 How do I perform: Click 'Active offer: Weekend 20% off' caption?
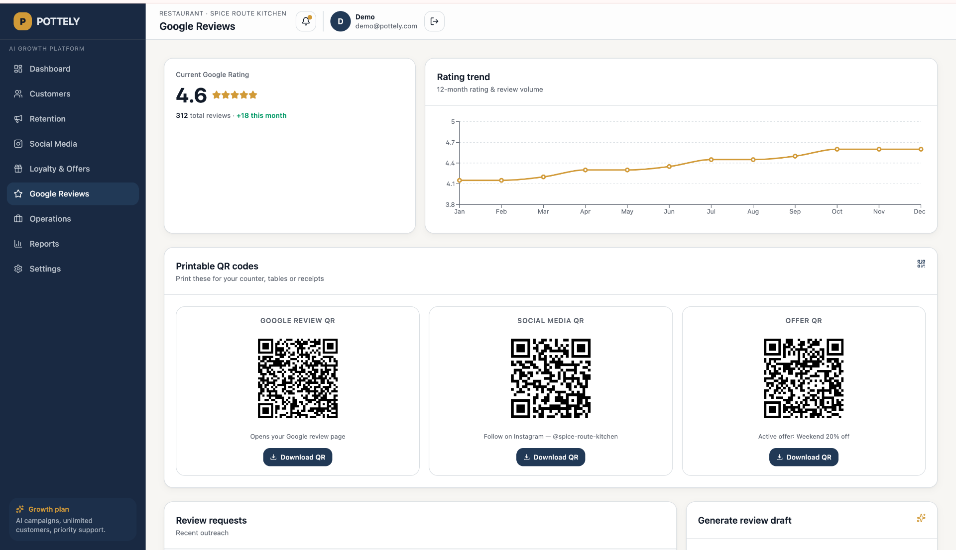pos(804,437)
